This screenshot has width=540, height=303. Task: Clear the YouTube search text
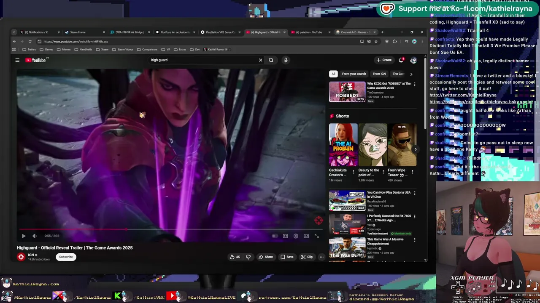pyautogui.click(x=260, y=60)
